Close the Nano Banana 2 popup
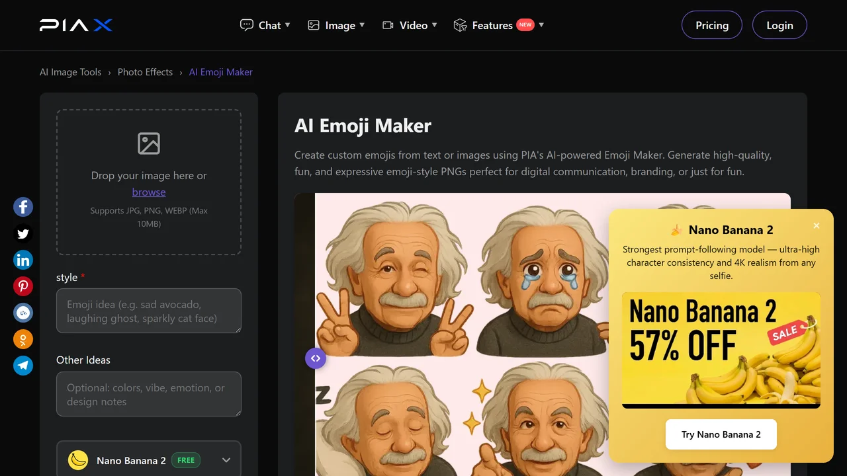 [817, 225]
